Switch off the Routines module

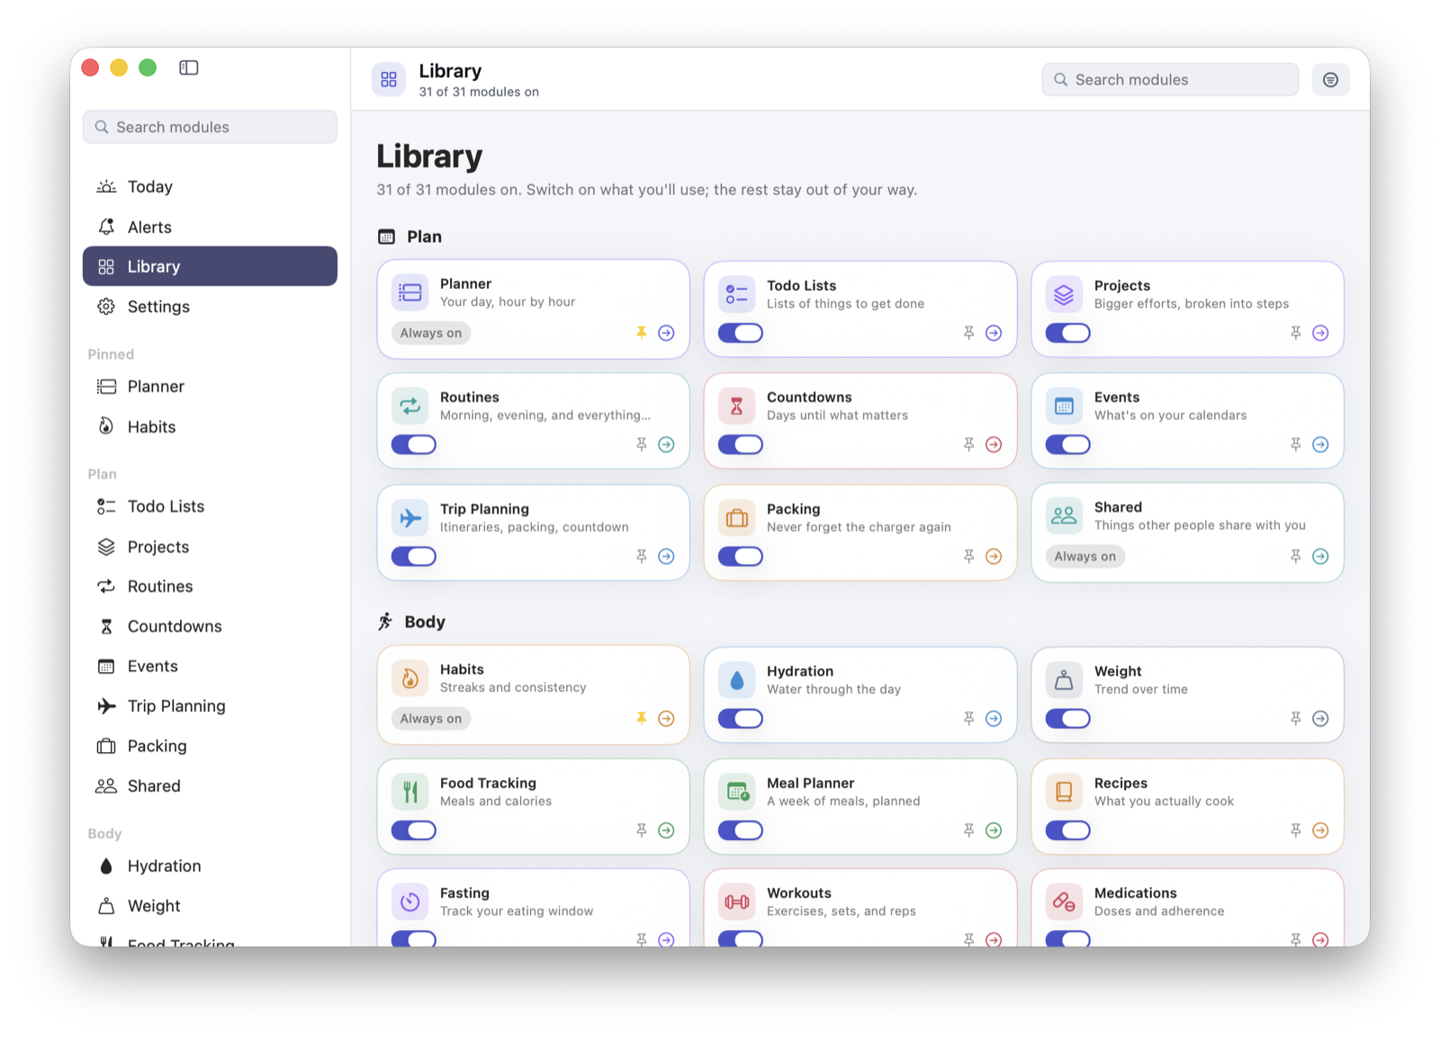pos(413,444)
